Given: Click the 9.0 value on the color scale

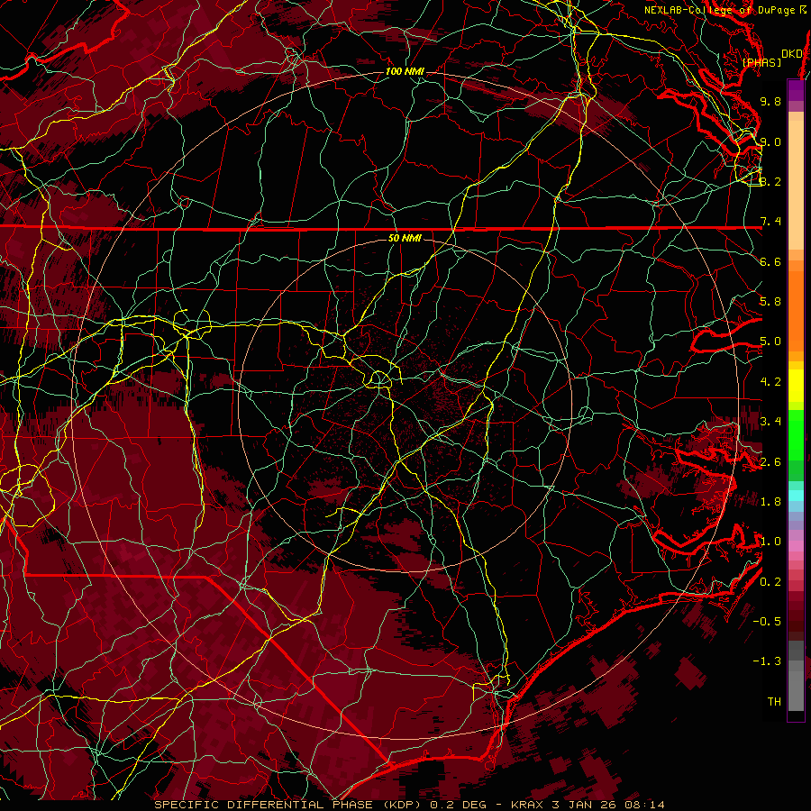Looking at the screenshot, I should click(770, 141).
